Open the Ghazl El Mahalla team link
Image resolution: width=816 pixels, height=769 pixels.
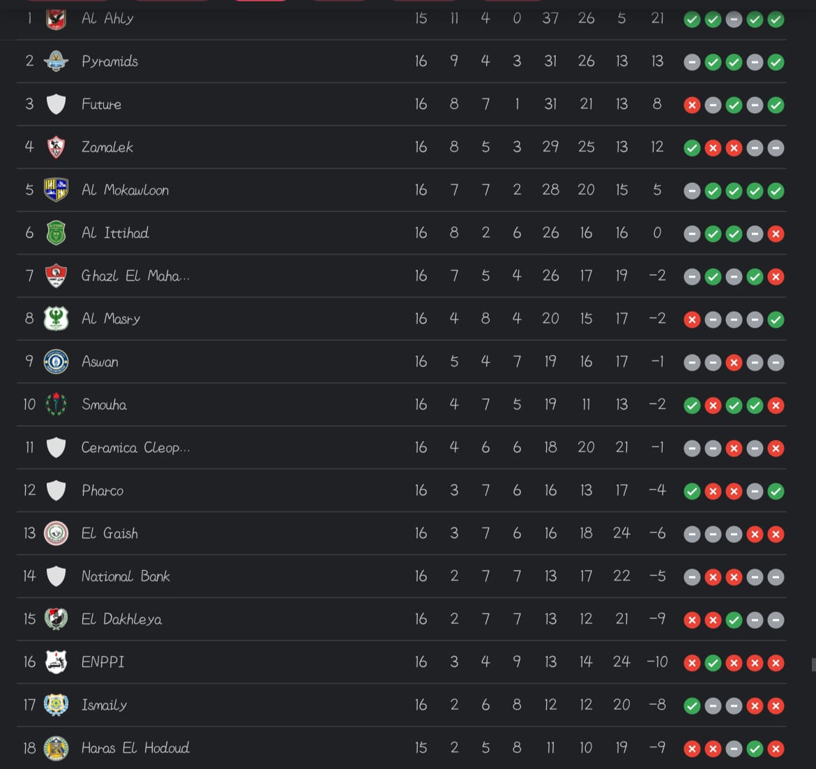135,276
